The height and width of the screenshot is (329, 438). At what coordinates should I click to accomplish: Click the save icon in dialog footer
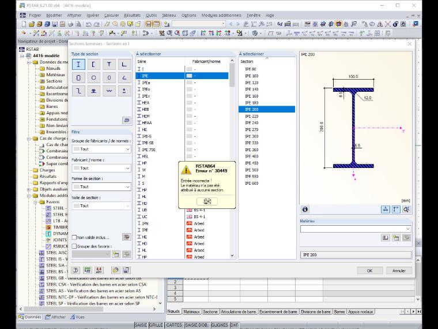pyautogui.click(x=126, y=270)
